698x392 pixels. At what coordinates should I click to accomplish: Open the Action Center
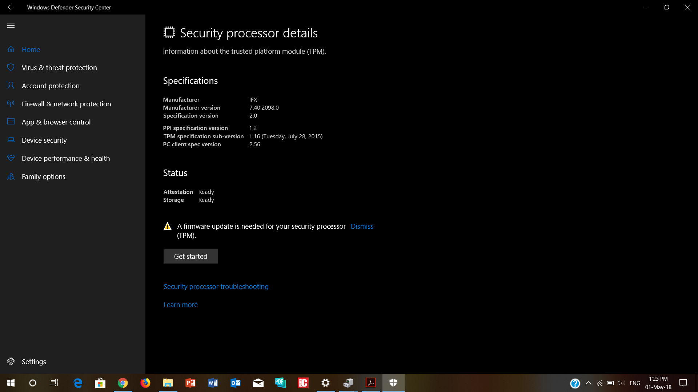coord(683,383)
